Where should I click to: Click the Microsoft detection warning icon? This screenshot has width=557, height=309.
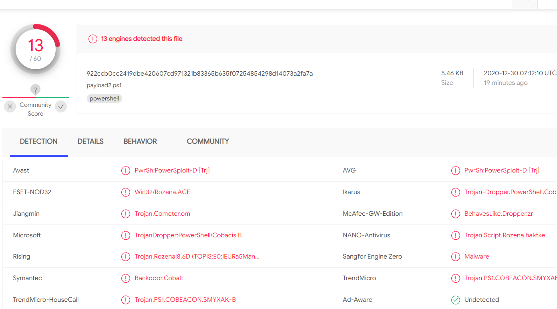tap(126, 235)
